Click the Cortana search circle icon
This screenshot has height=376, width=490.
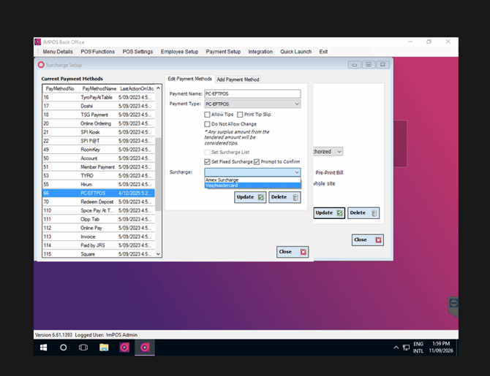(63, 348)
